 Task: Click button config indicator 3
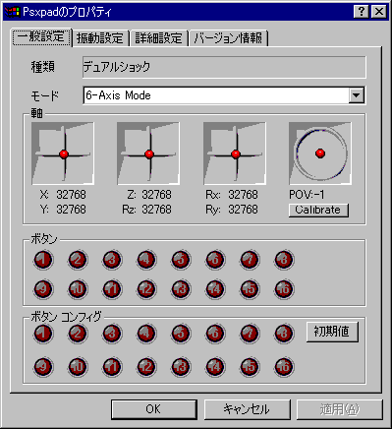click(112, 334)
